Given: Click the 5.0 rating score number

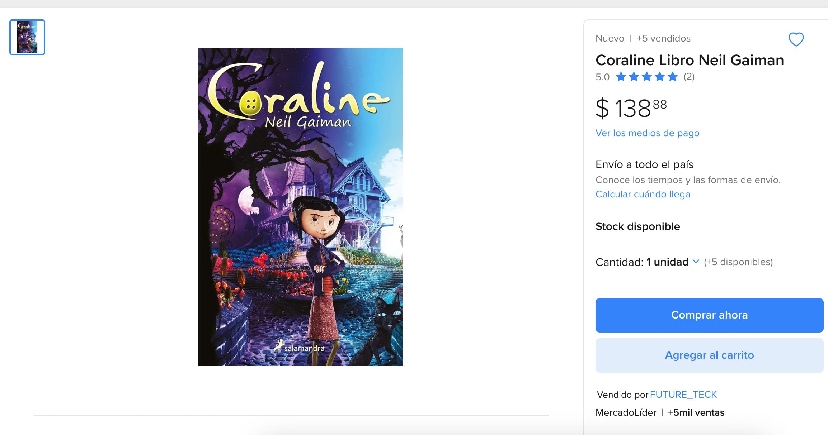Looking at the screenshot, I should tap(602, 77).
